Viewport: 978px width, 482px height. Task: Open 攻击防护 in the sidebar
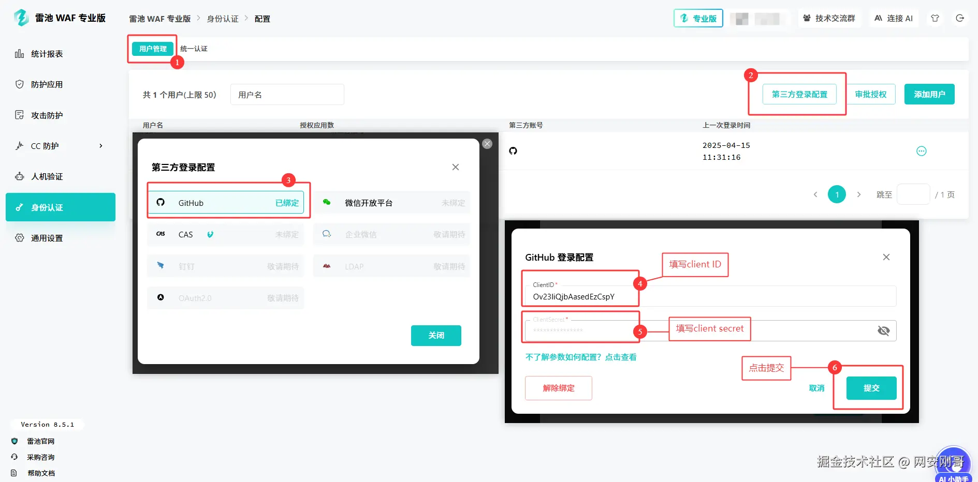click(x=61, y=115)
